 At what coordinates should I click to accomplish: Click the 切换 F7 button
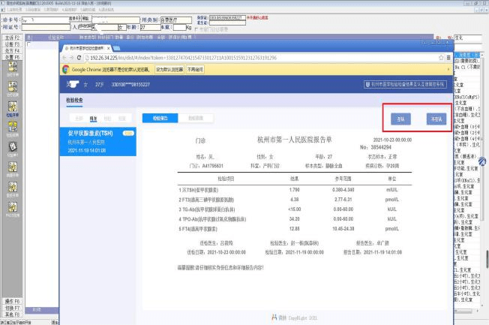(12, 308)
